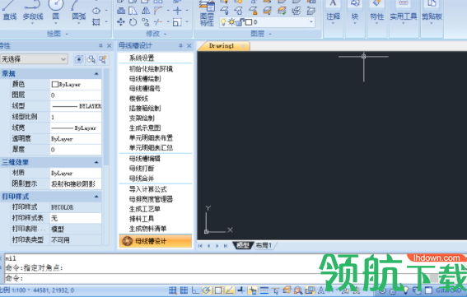Choose 母线槽绘制 from the menu
Image resolution: width=467 pixels, height=297 pixels.
145,79
